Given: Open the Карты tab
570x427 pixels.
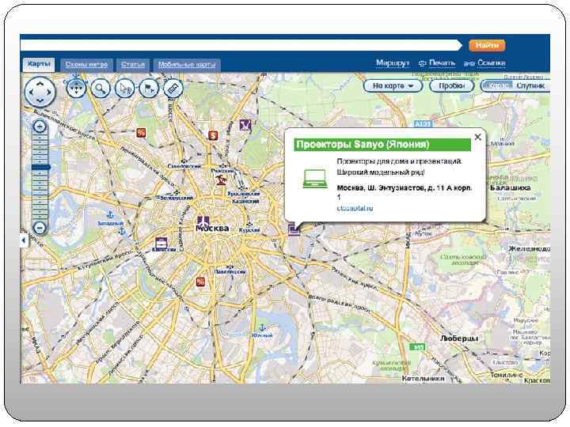Looking at the screenshot, I should [39, 64].
